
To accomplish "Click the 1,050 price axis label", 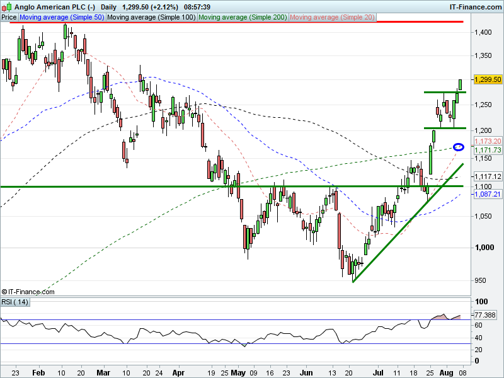I will pos(483,216).
